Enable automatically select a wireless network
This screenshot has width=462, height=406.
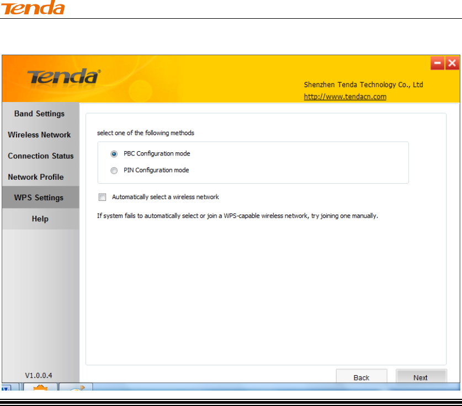pos(102,197)
